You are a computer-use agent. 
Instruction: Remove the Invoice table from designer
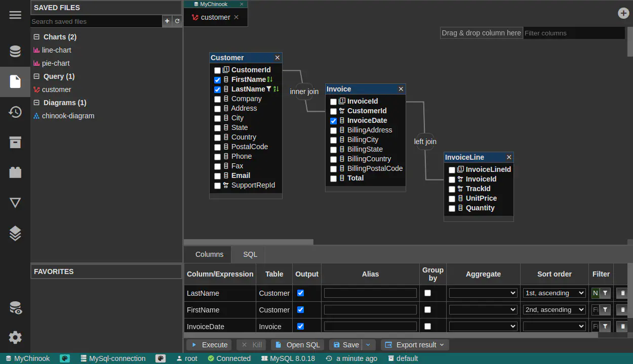point(401,89)
